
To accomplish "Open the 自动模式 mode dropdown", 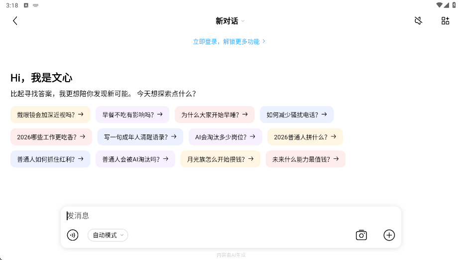I will pos(108,235).
